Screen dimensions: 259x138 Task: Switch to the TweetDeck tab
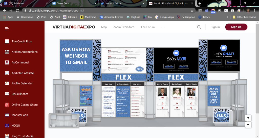[x=74, y=4]
